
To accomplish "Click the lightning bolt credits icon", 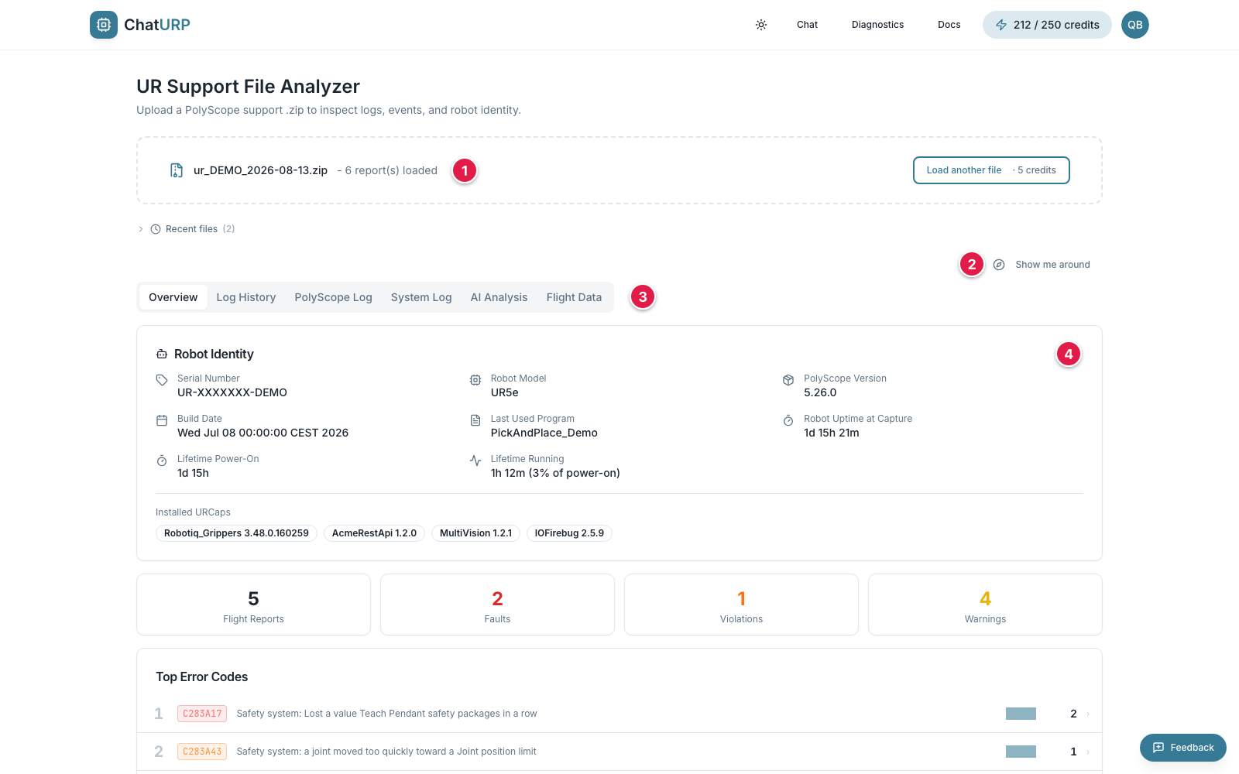I will click(x=1001, y=25).
